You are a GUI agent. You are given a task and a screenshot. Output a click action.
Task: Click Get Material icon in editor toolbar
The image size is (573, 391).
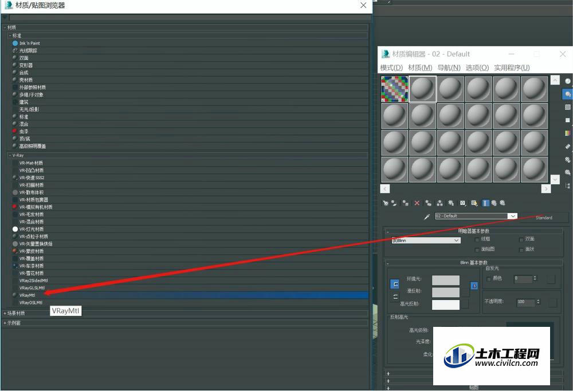coord(385,203)
